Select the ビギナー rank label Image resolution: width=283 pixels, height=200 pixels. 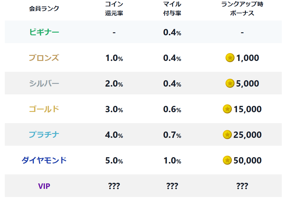click(44, 32)
